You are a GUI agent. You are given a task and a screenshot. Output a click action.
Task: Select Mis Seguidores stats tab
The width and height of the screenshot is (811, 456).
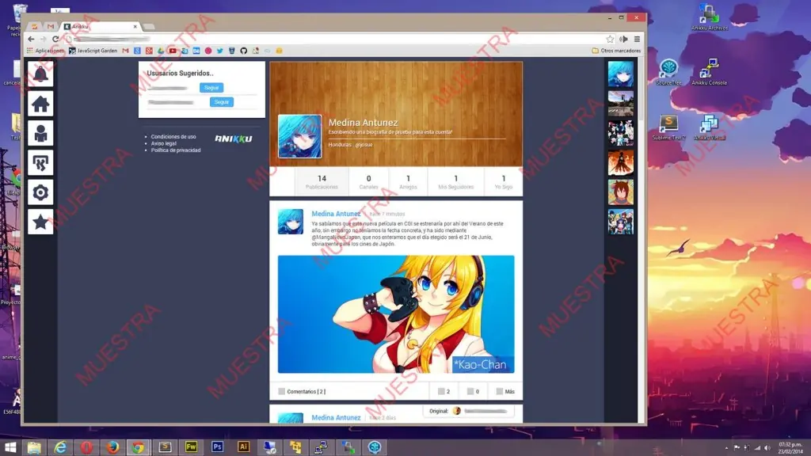point(455,181)
